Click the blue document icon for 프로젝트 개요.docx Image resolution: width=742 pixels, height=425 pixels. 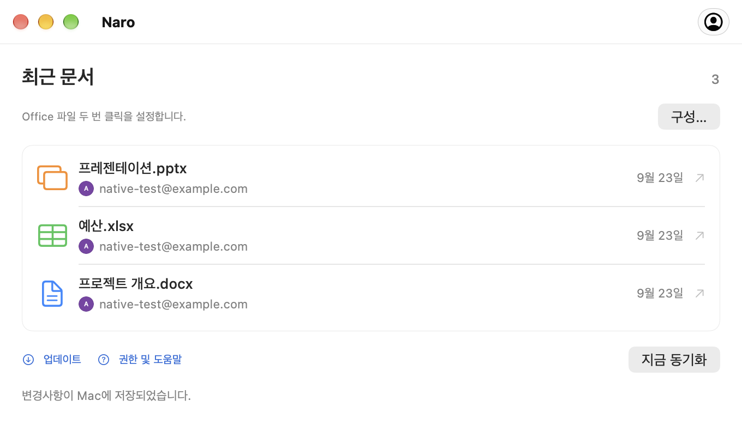point(52,294)
